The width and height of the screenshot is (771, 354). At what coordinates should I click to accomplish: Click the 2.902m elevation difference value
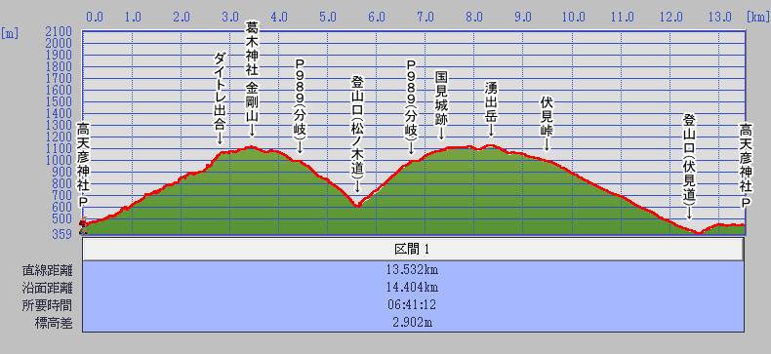(413, 323)
